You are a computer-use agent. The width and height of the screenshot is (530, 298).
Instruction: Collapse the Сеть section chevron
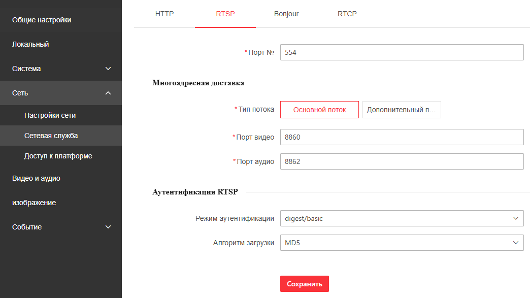108,93
